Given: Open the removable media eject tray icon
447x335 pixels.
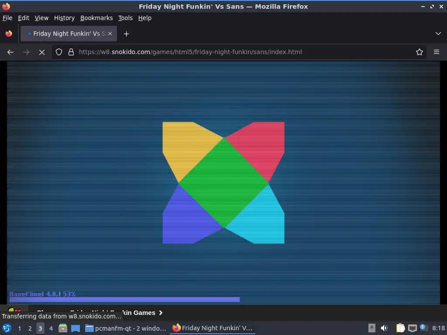Looking at the screenshot, I should (x=372, y=328).
